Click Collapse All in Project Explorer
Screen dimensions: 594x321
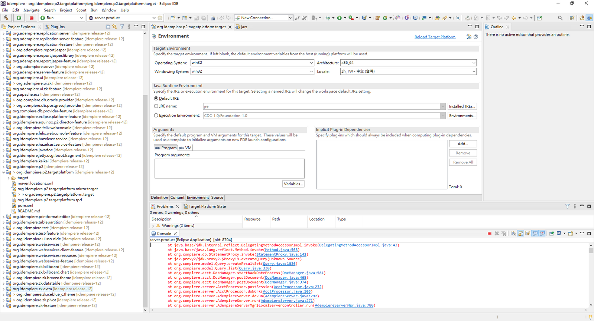108,27
